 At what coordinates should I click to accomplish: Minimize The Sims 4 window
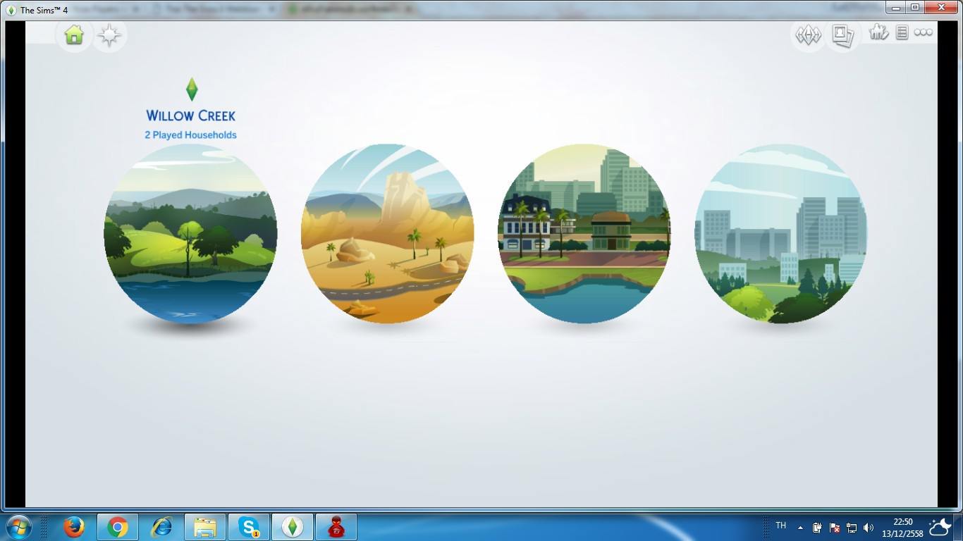click(896, 8)
